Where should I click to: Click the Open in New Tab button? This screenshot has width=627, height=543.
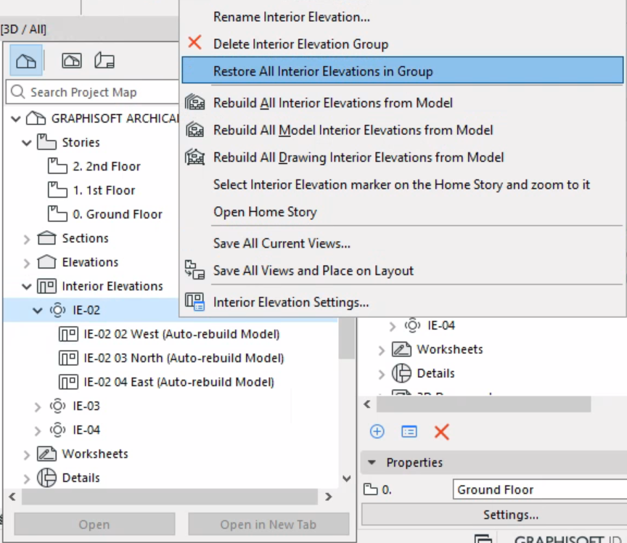pyautogui.click(x=268, y=524)
